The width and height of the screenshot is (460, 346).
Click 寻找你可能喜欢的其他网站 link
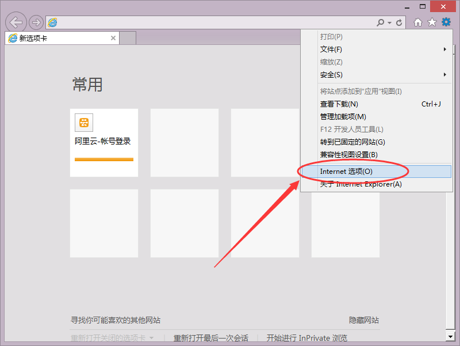click(x=116, y=320)
